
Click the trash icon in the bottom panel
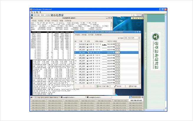click(x=142, y=97)
